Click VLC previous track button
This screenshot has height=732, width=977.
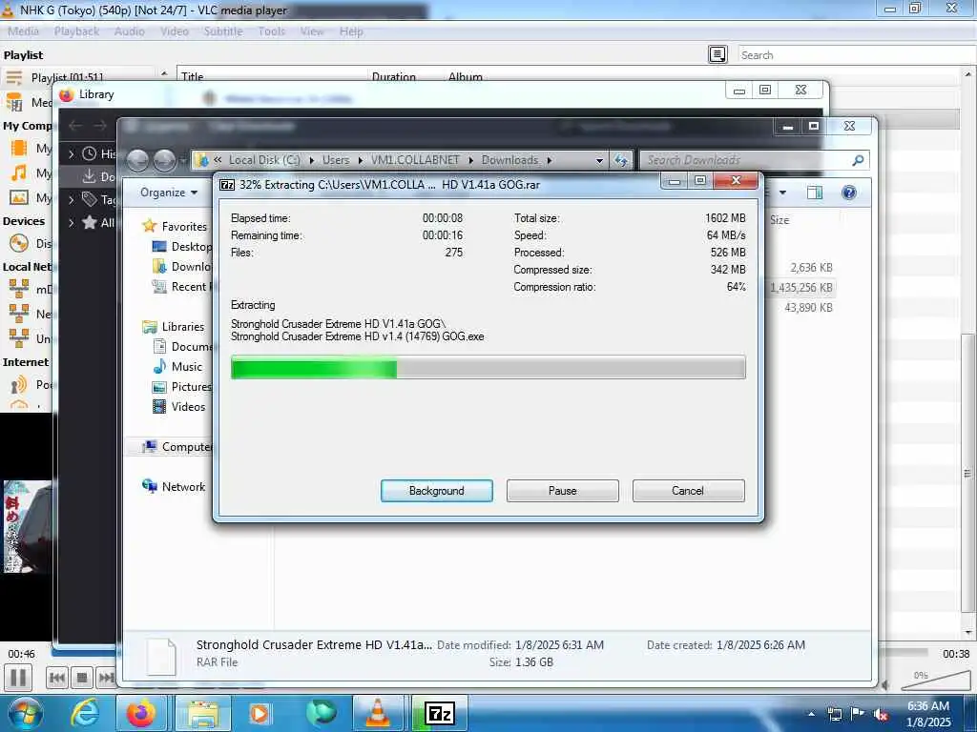56,678
